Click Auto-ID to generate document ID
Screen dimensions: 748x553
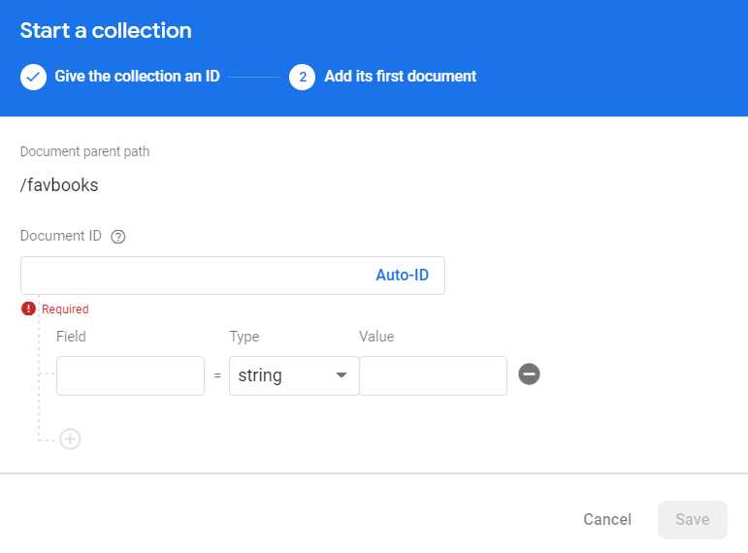pos(403,275)
